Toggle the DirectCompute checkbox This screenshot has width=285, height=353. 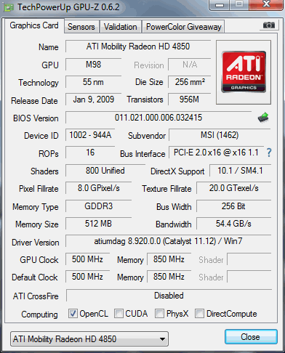[199, 313]
